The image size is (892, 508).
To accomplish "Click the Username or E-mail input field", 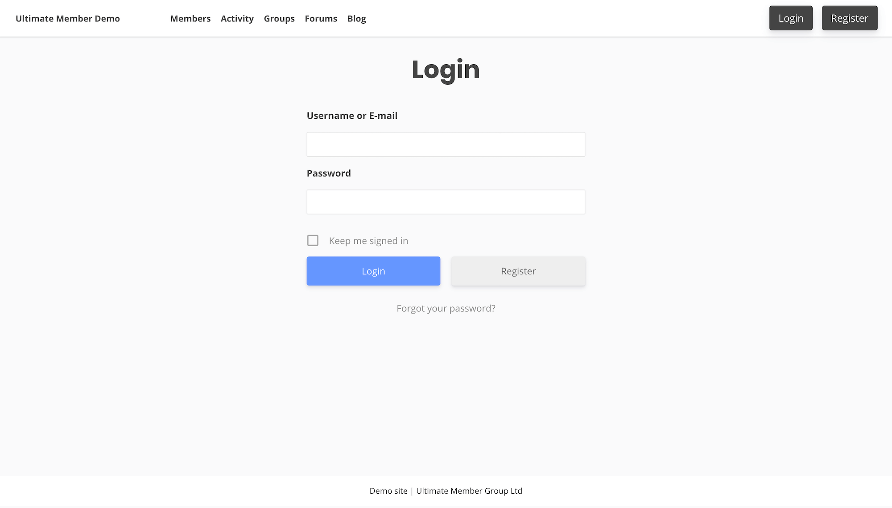I will [x=446, y=144].
